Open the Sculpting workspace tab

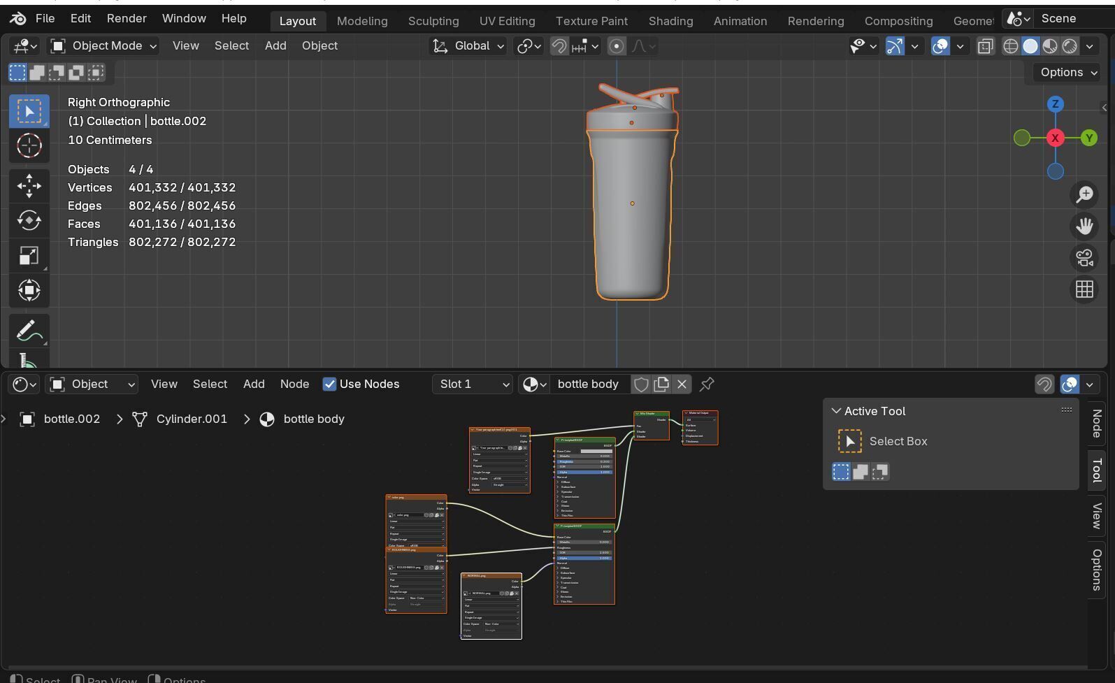click(433, 21)
